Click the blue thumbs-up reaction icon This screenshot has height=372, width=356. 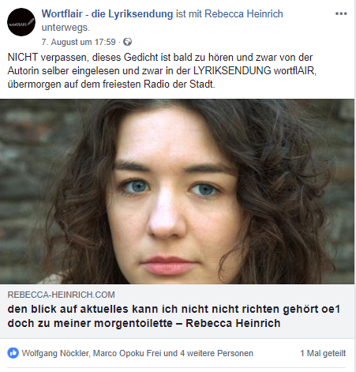13,353
